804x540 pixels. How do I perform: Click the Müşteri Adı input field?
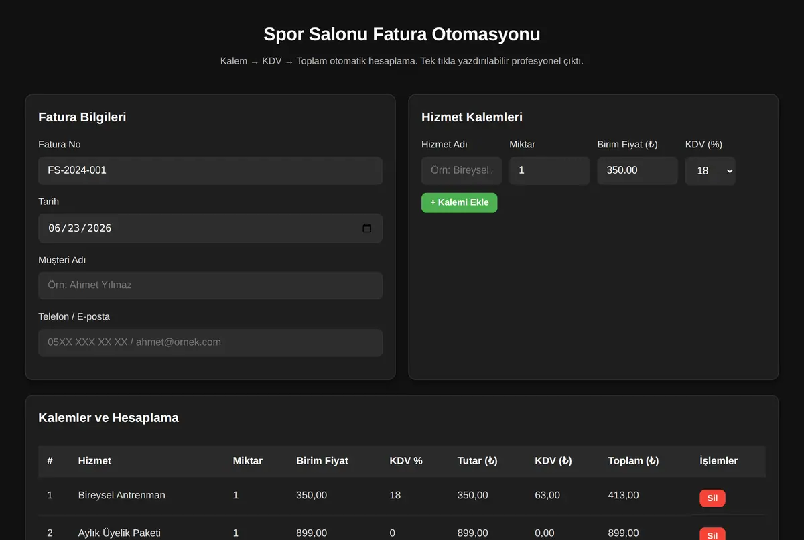(210, 285)
